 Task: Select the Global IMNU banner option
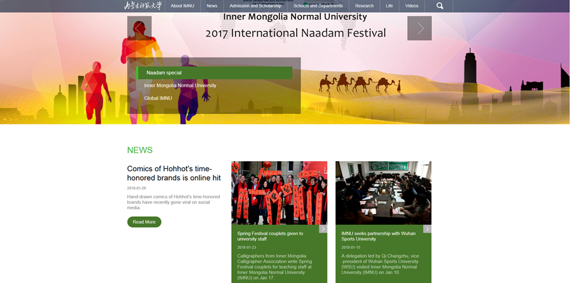pyautogui.click(x=158, y=98)
